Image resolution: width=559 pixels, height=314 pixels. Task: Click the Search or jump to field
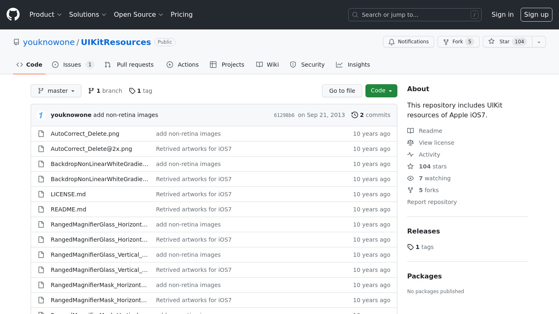[x=415, y=15]
